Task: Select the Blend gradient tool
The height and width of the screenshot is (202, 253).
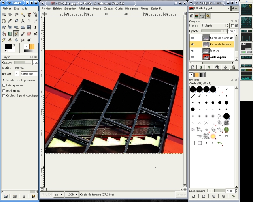Action: 10,34
